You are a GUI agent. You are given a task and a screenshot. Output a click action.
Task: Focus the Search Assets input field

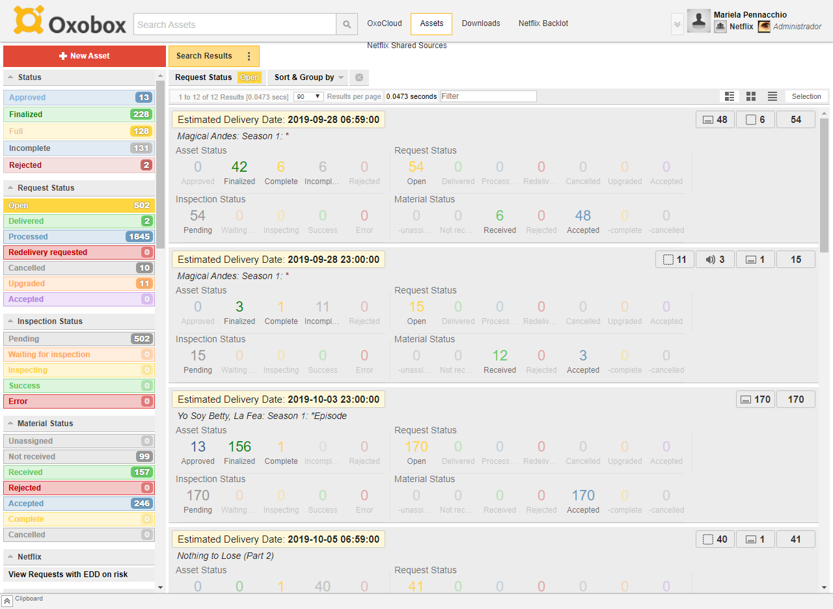point(235,25)
